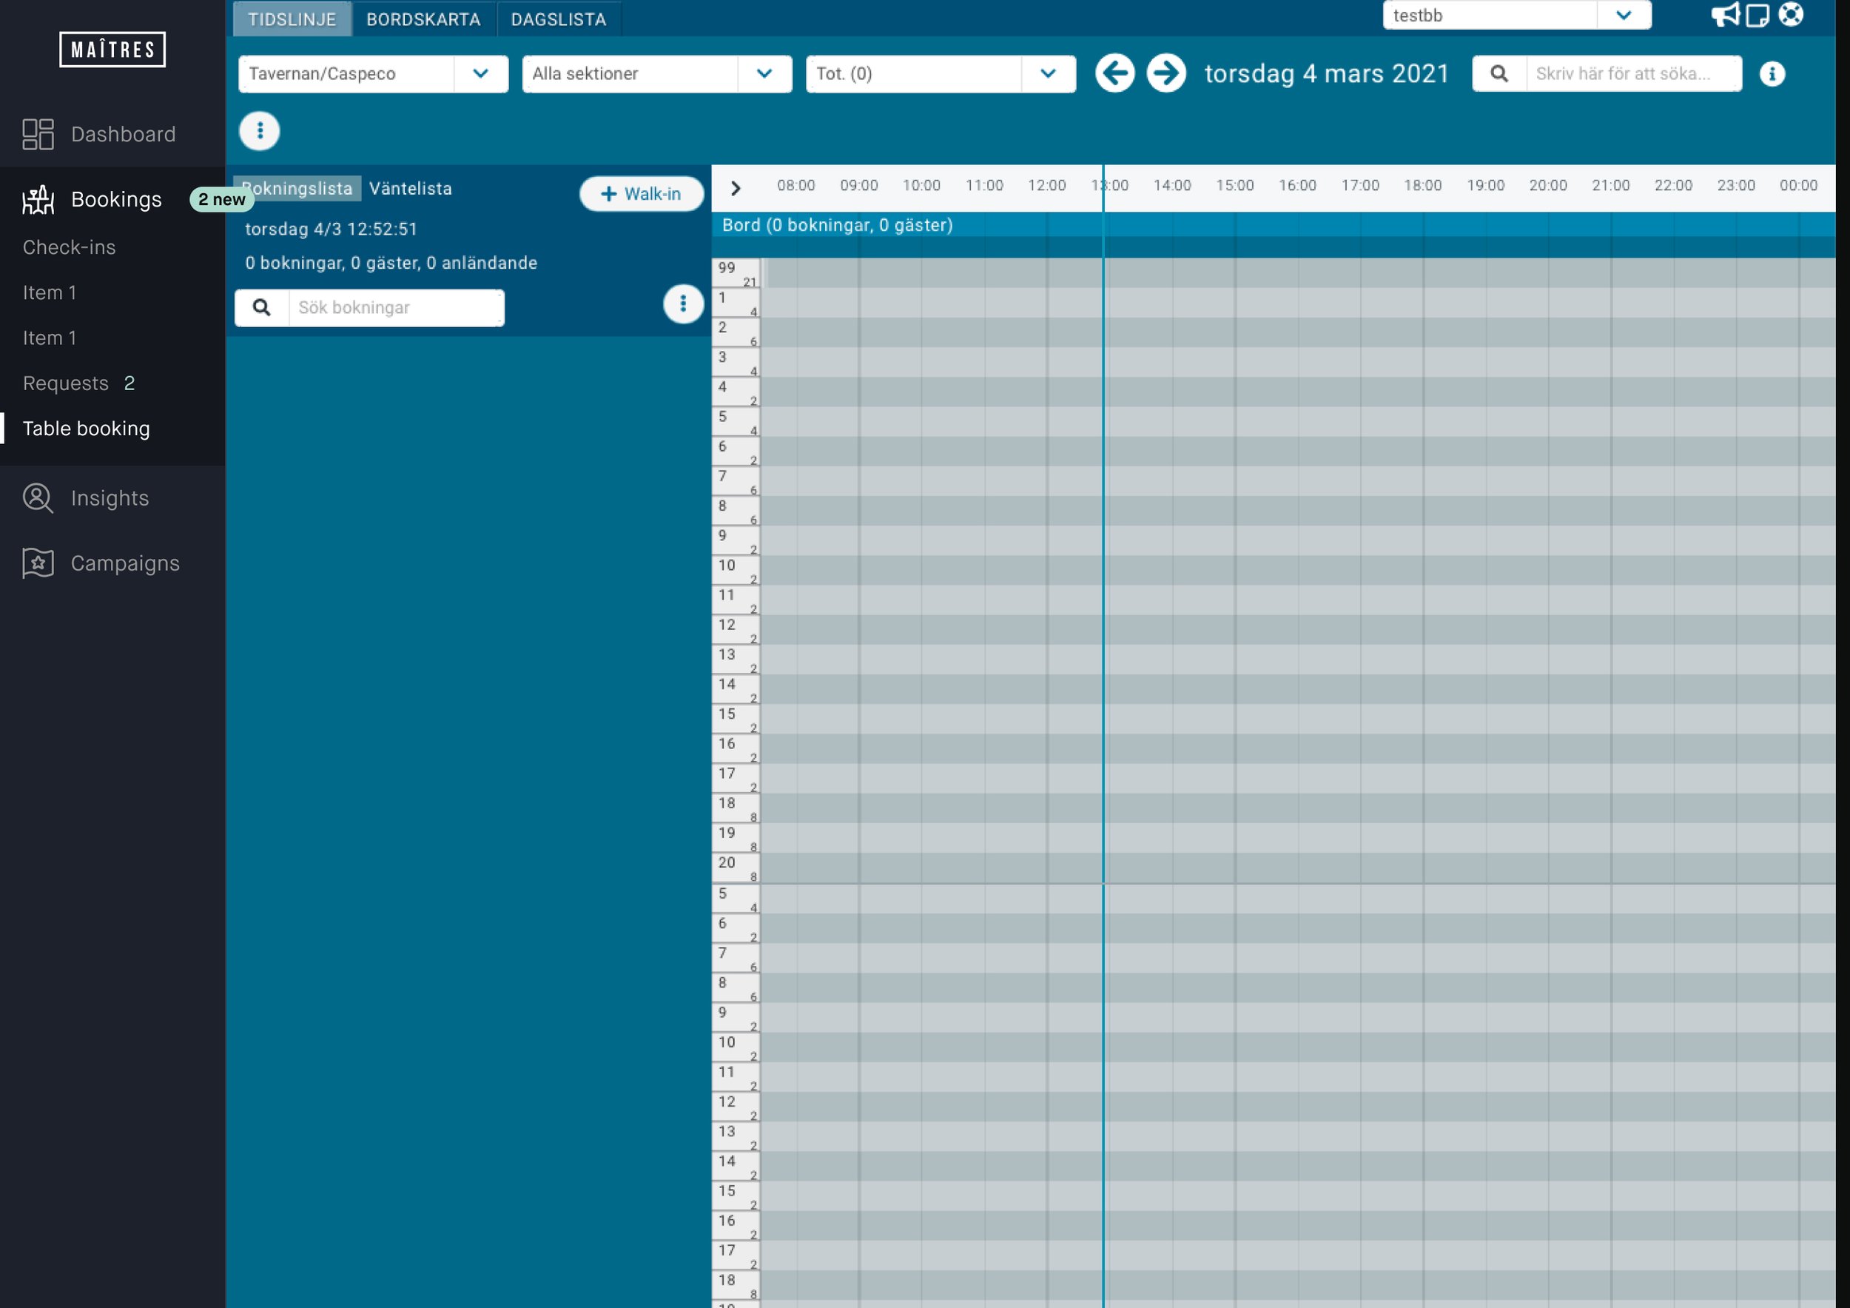This screenshot has height=1308, width=1850.
Task: Select the Väntelista tab
Action: (x=411, y=189)
